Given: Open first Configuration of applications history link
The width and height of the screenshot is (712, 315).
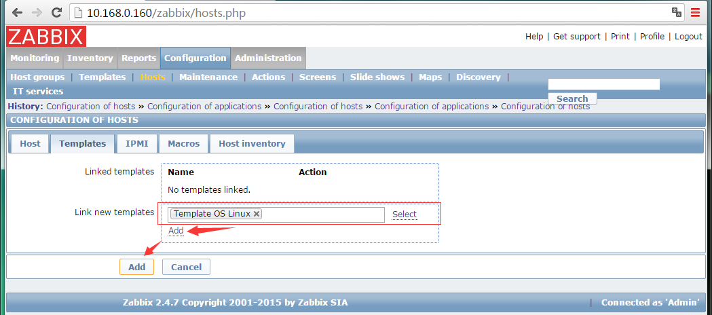Looking at the screenshot, I should pyautogui.click(x=204, y=106).
